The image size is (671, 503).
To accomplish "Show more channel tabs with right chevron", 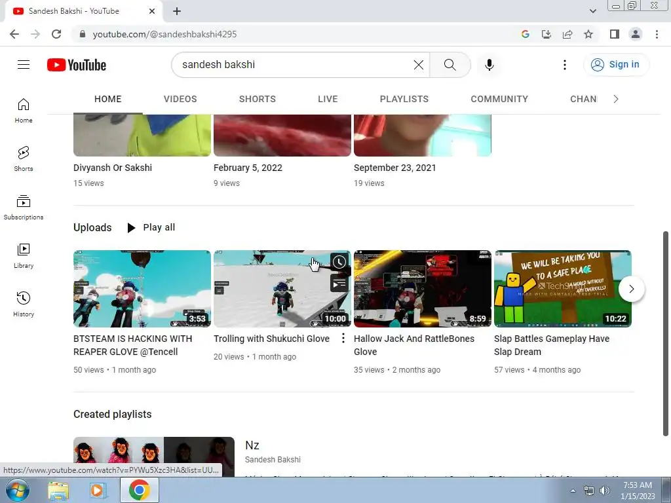I will click(x=616, y=100).
